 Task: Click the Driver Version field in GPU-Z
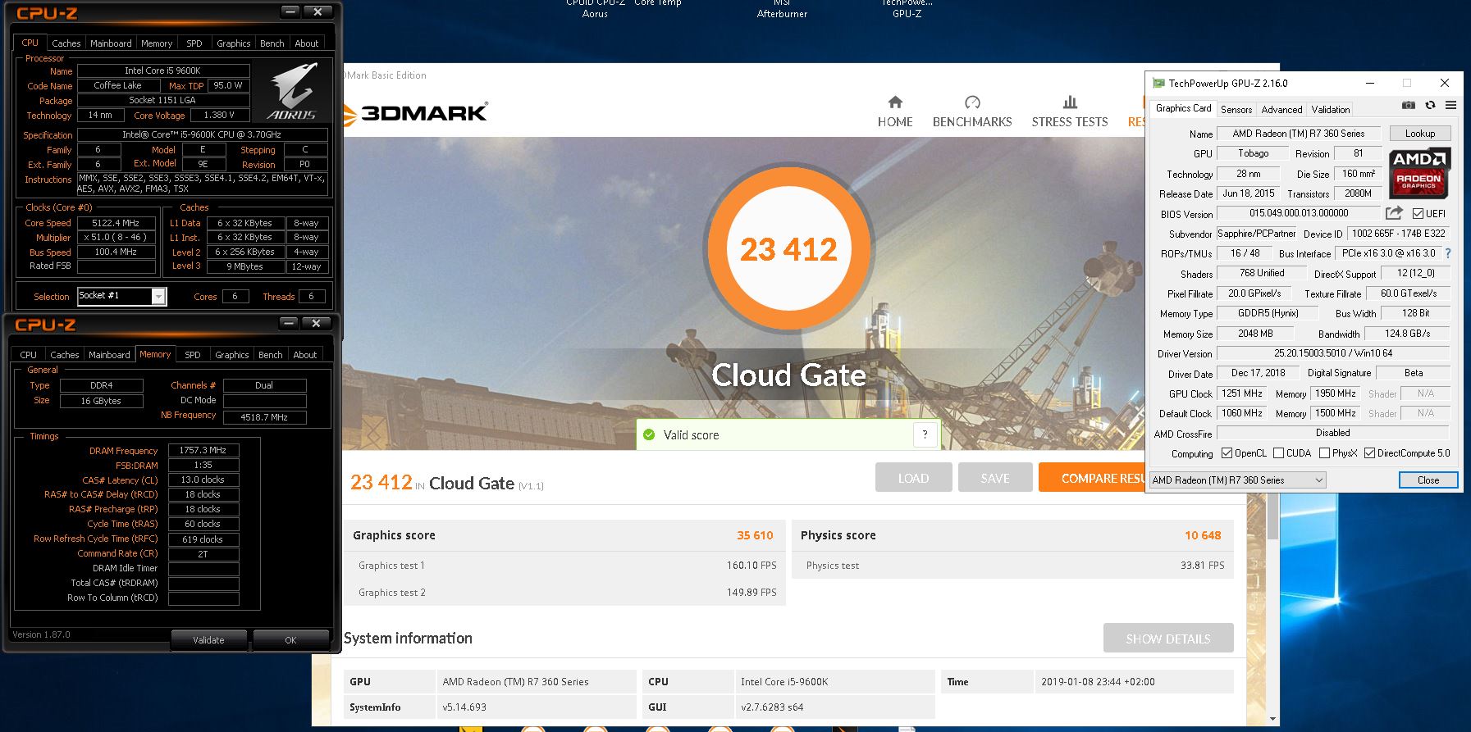pyautogui.click(x=1333, y=353)
